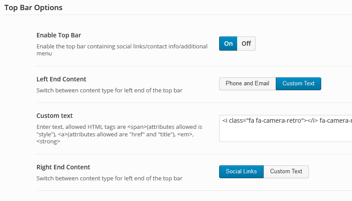
Task: Turn the Enable Top Bar switch On
Action: [x=228, y=44]
